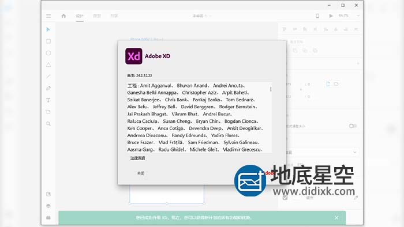Select the Rectangle tool

click(48, 41)
